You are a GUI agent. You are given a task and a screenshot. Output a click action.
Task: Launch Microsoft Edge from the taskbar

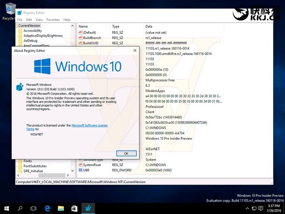point(47,209)
